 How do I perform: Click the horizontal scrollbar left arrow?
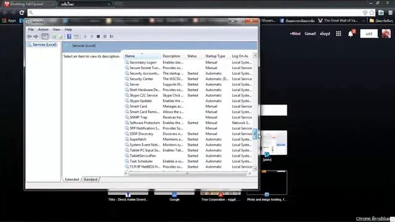click(x=126, y=173)
